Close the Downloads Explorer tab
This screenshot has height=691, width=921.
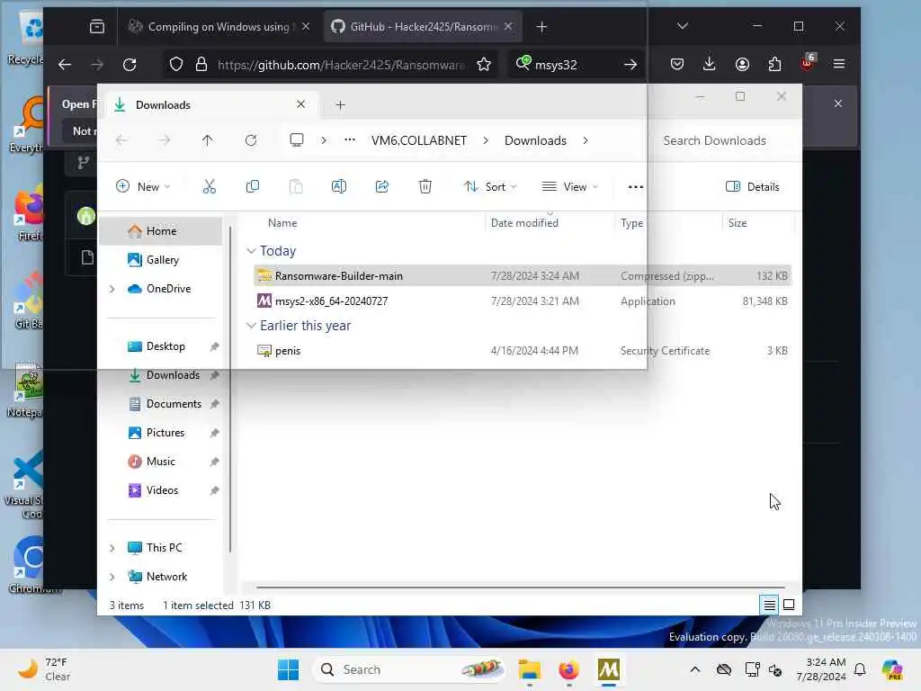click(300, 104)
